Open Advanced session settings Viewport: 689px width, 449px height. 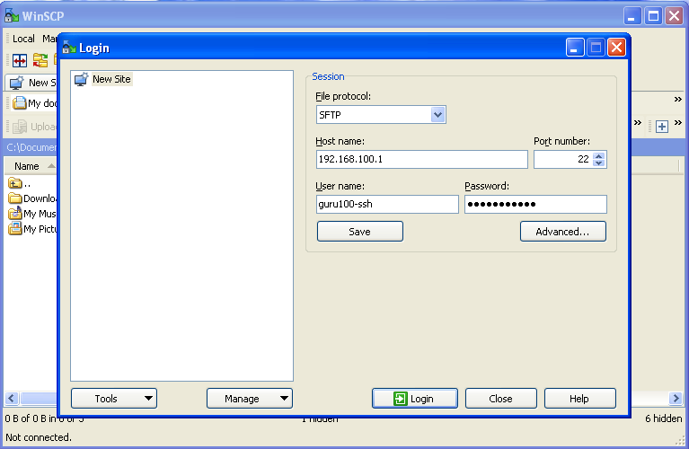(562, 232)
